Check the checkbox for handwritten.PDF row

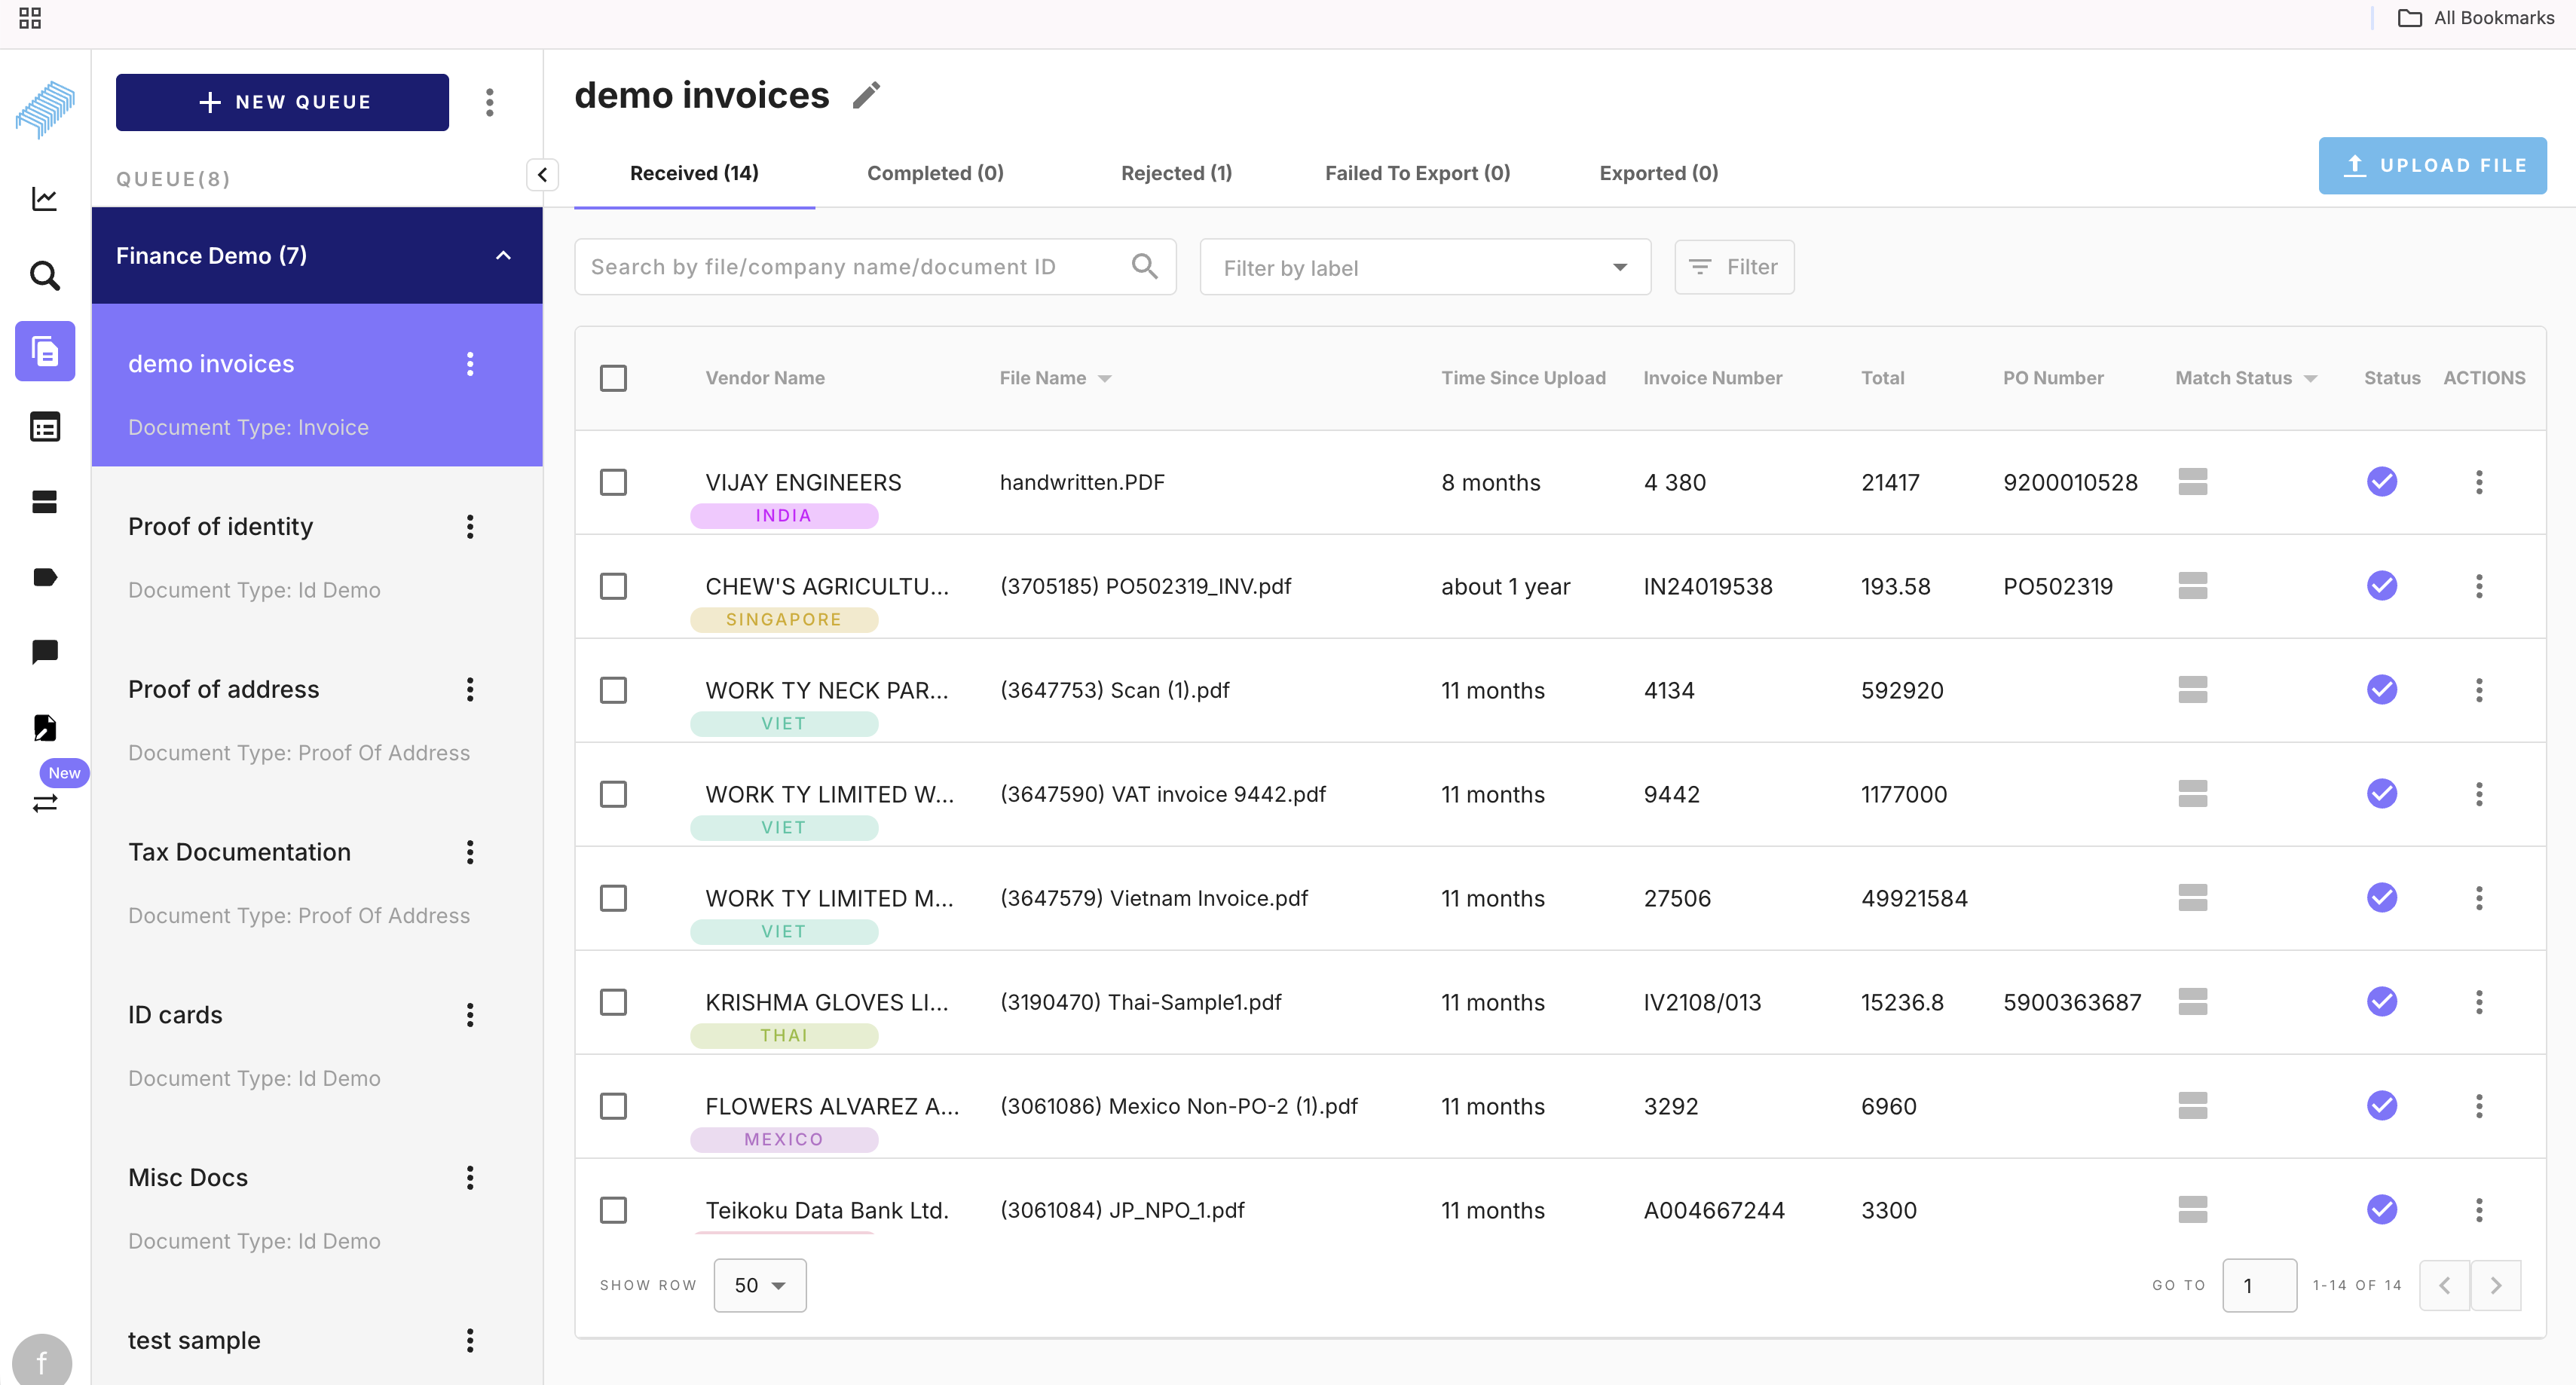coord(614,482)
